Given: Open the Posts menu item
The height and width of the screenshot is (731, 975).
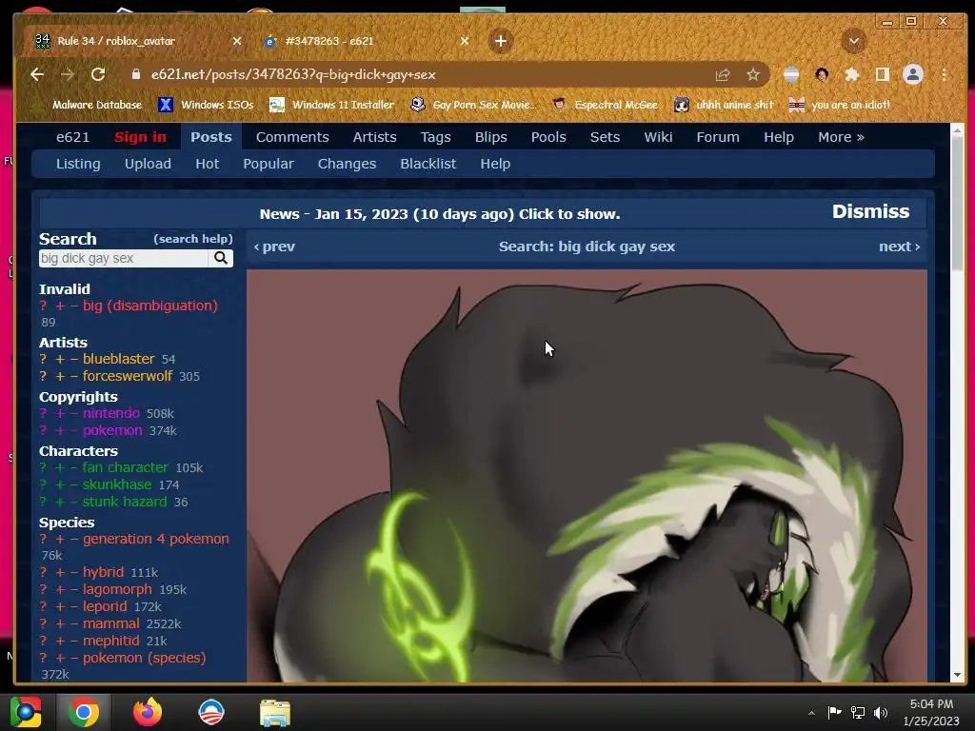Looking at the screenshot, I should point(210,137).
